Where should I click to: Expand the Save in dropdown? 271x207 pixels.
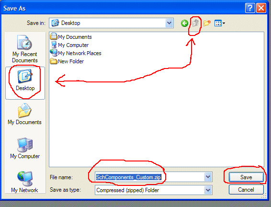[169, 23]
